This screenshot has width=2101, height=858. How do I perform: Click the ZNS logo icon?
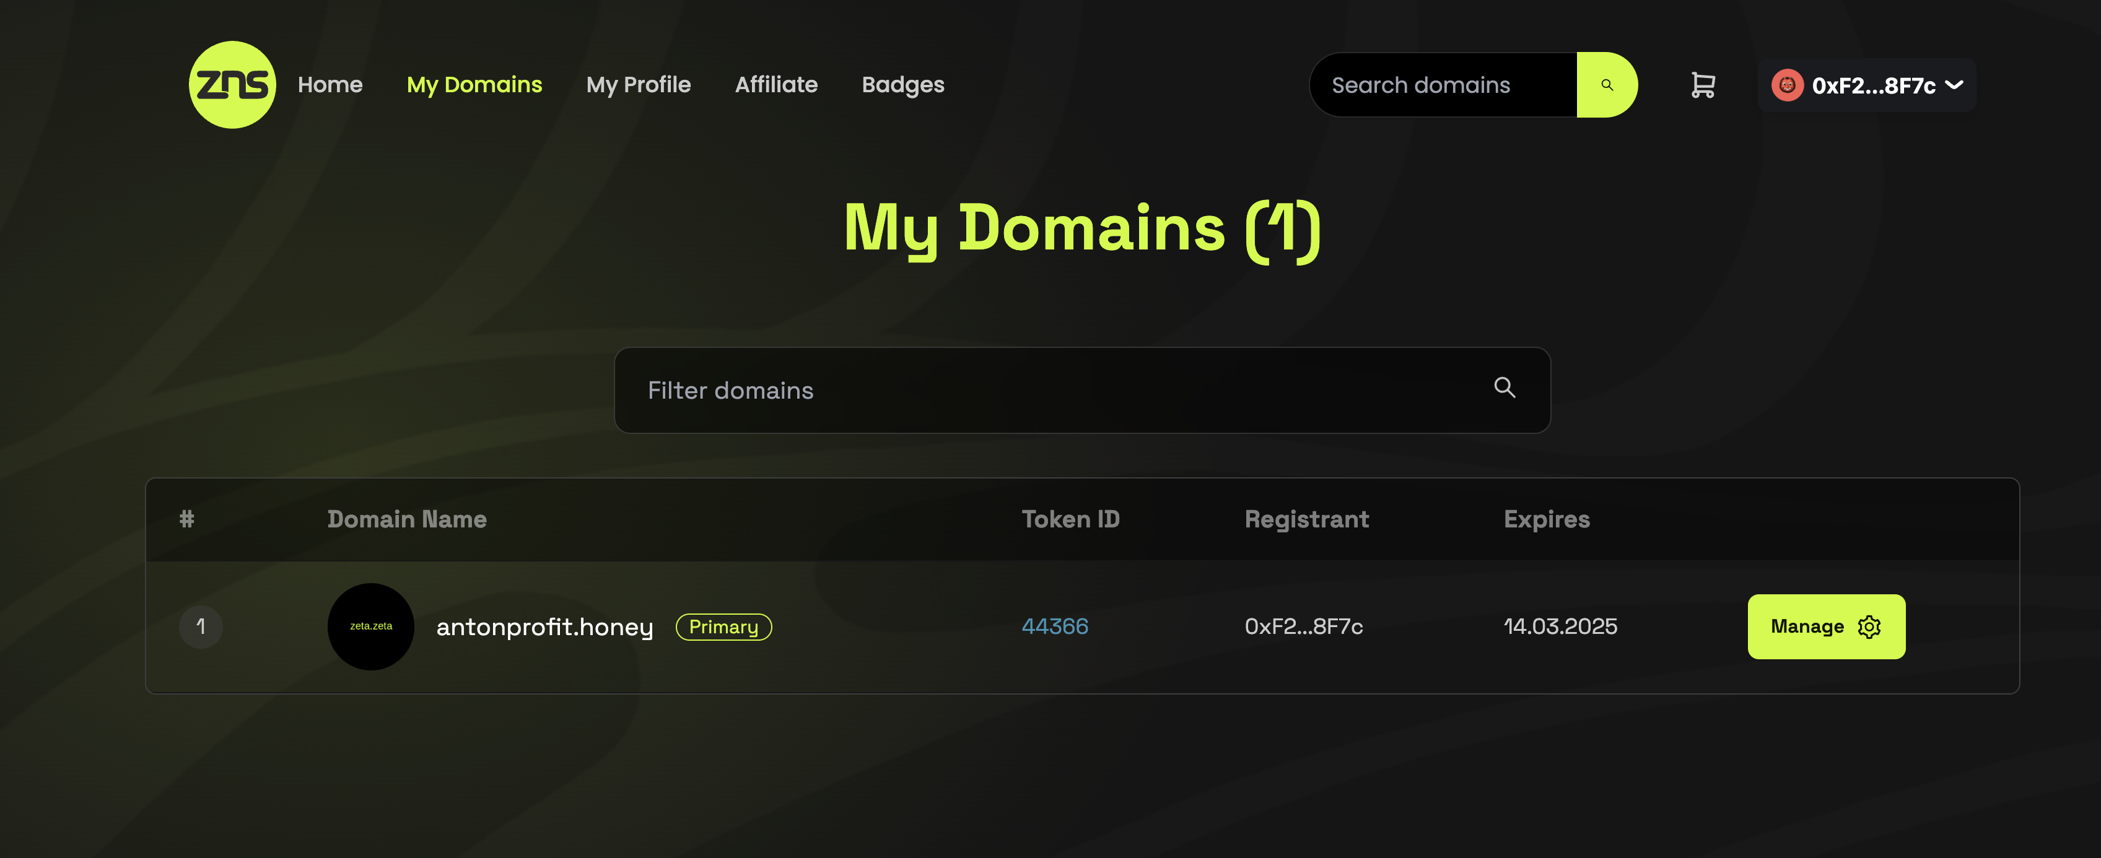232,85
